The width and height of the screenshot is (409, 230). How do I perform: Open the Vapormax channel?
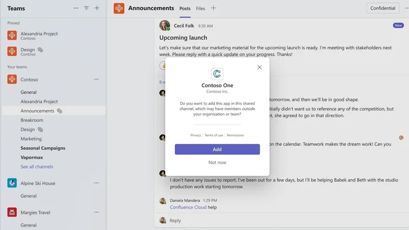32,157
